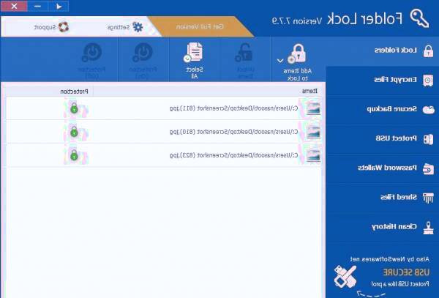The height and width of the screenshot is (298, 439).
Task: Click green lock icon for Screenshot (823).jpg
Action: point(74,155)
